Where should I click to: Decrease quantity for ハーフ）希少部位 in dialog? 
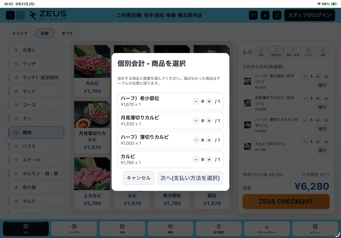(x=196, y=101)
